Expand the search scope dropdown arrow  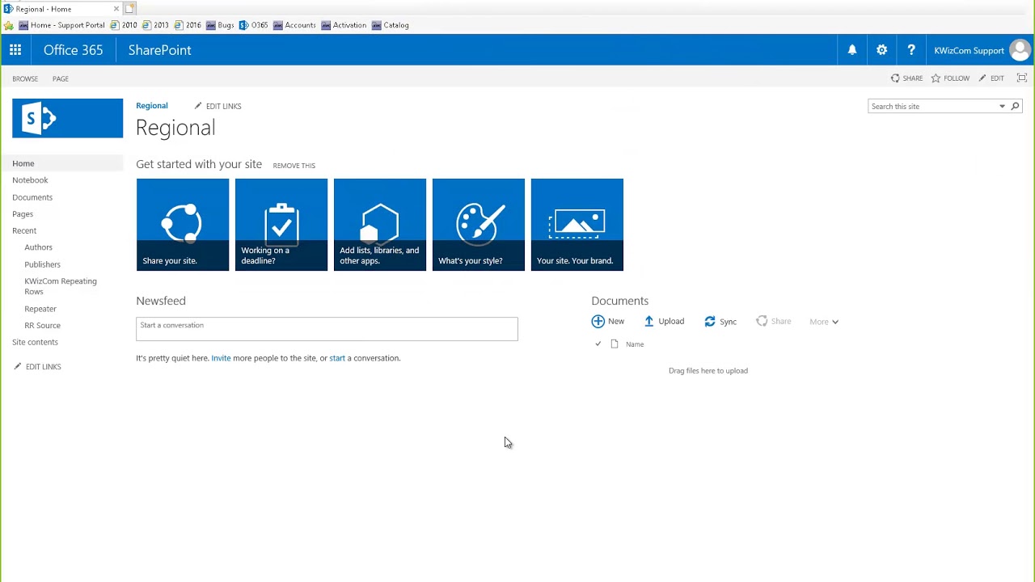(1002, 106)
